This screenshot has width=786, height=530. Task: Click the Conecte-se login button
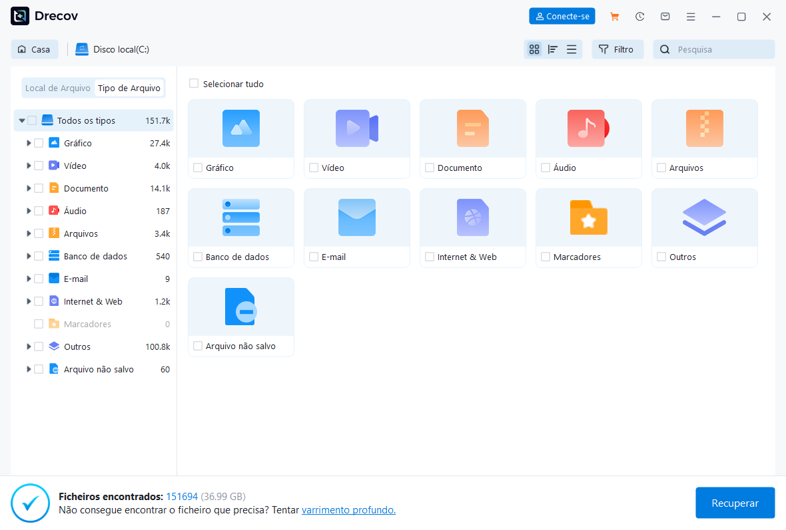562,16
